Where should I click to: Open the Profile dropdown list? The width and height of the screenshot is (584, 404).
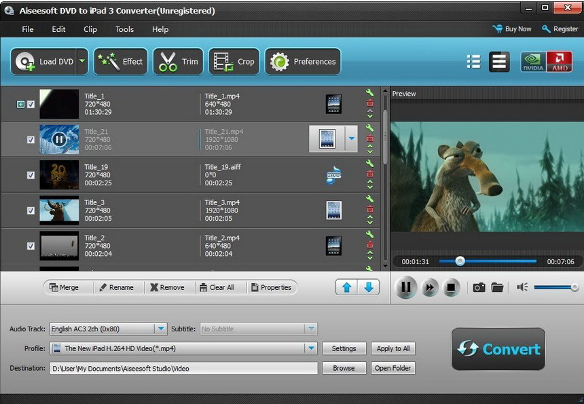(x=310, y=348)
